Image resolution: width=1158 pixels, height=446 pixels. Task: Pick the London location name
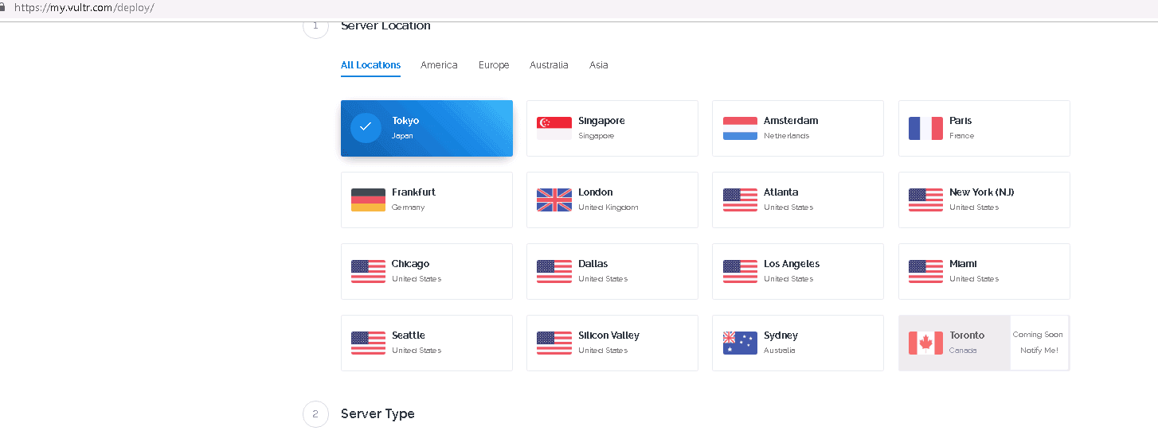[596, 192]
